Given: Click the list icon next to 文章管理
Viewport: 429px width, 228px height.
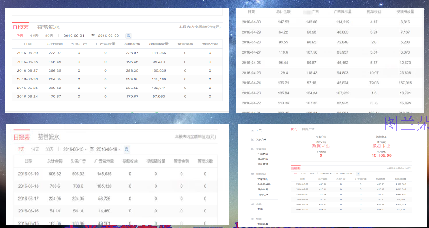Looking at the screenshot, I should point(252,149).
